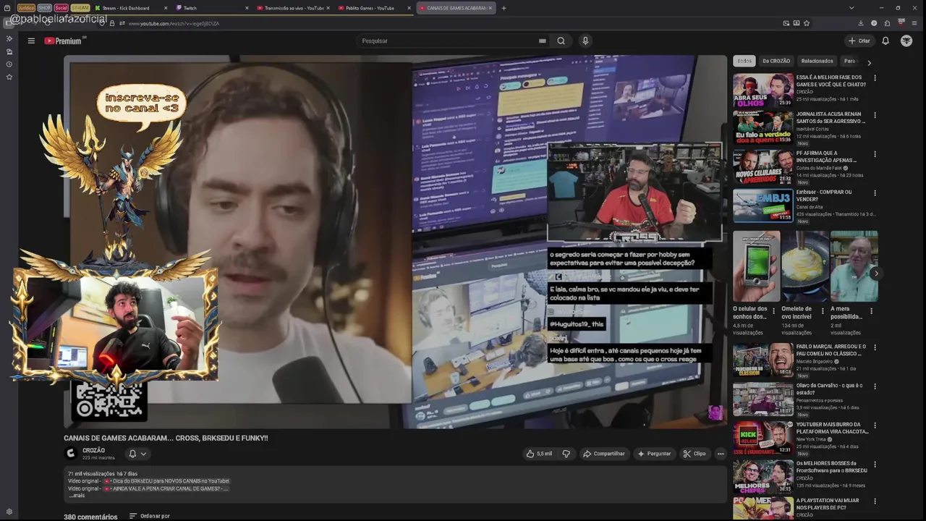Open 'Eu falo a verdade' video thumbnail
926x521 pixels.
click(763, 128)
